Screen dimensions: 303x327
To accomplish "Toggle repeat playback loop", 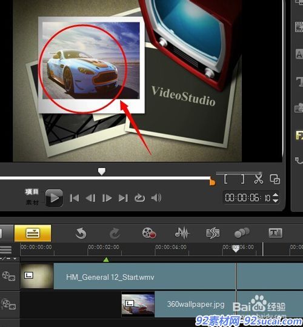I will click(x=139, y=198).
